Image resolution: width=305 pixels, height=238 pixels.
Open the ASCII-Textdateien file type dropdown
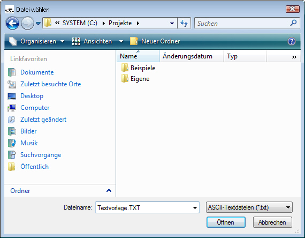(x=249, y=207)
